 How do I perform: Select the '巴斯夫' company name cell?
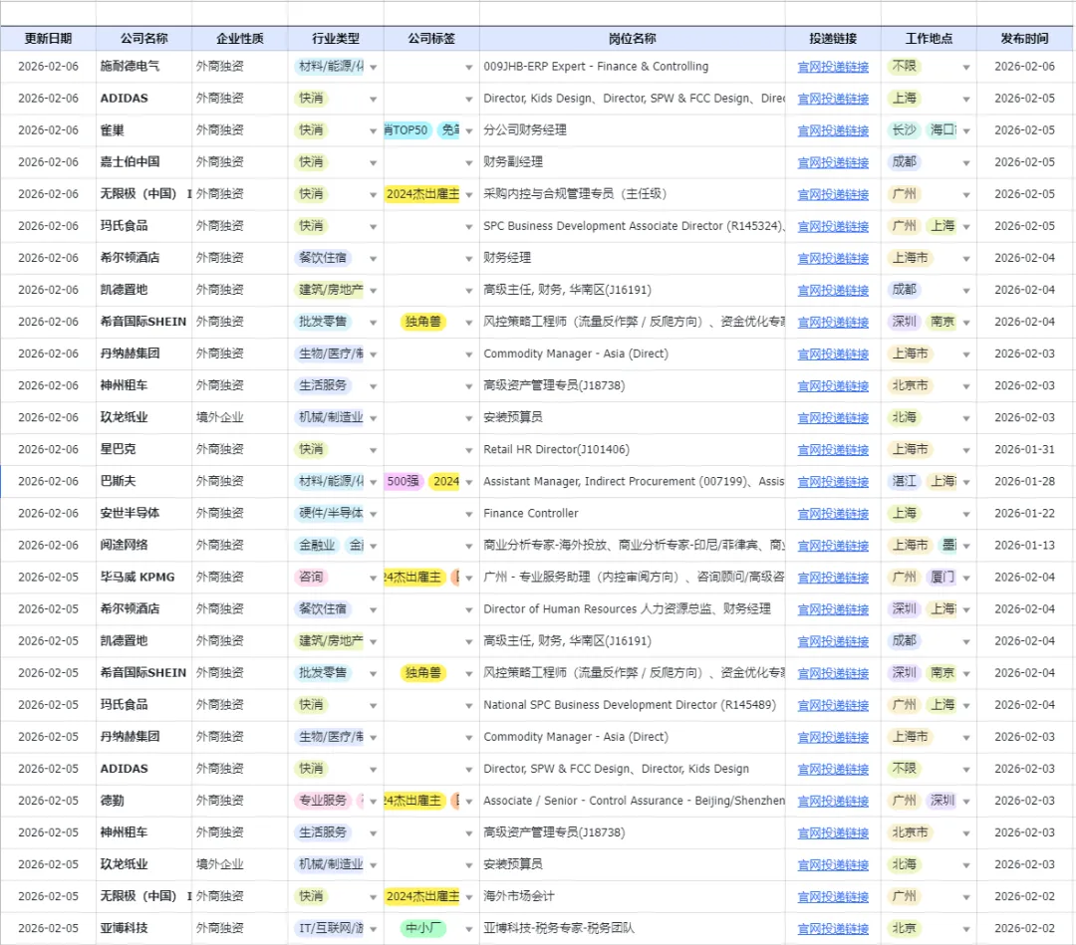pos(144,481)
